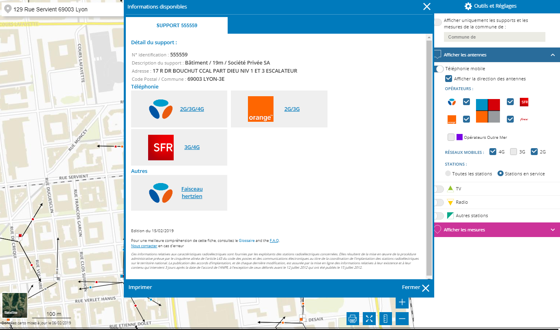The image size is (560, 330).
Task: Open the F.A.Q. link
Action: pyautogui.click(x=274, y=241)
